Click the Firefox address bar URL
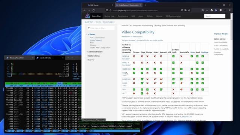 point(135,10)
